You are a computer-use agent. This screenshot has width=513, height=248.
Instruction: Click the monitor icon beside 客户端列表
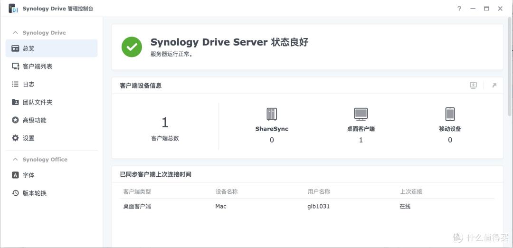pos(15,67)
